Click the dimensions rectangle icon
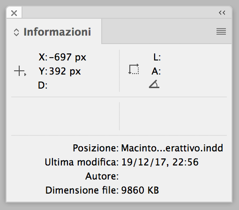 pos(134,69)
